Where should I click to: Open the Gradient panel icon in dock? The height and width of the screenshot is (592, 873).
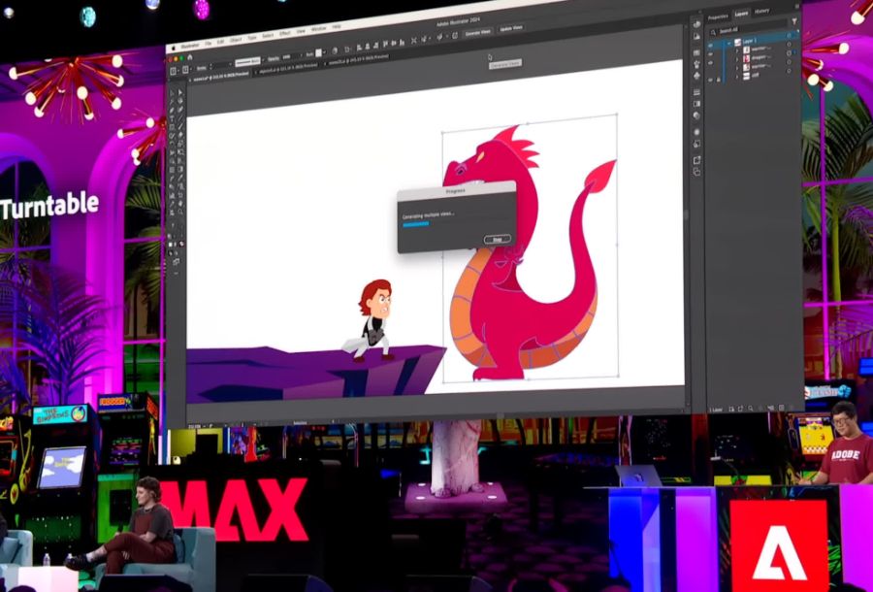(x=696, y=104)
